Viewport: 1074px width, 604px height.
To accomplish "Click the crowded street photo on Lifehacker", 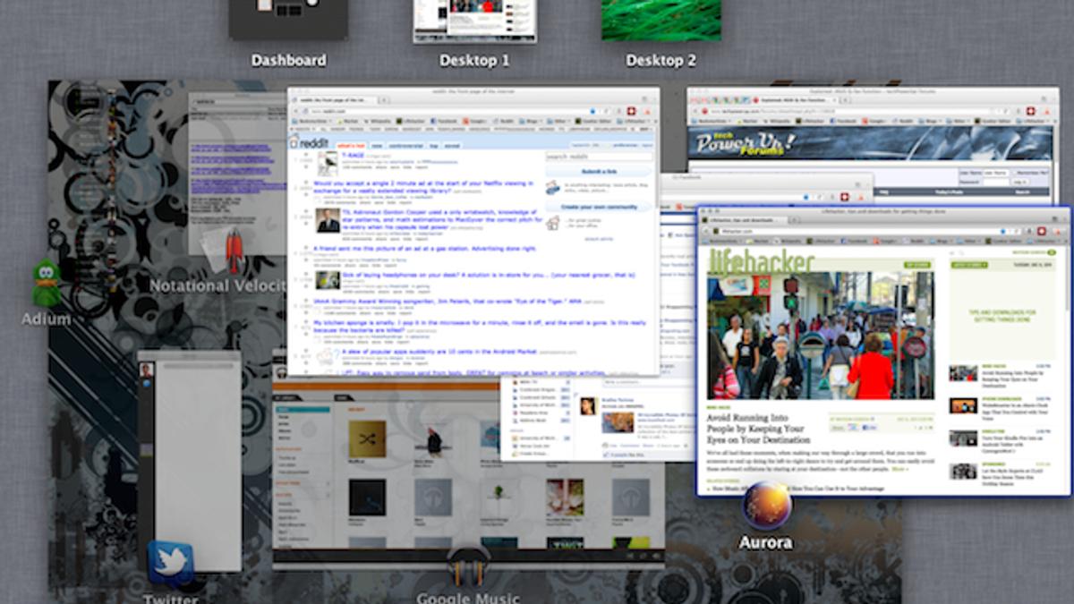I will pos(820,336).
